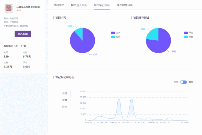Click the 主要功效与成分 line

point(16,26)
